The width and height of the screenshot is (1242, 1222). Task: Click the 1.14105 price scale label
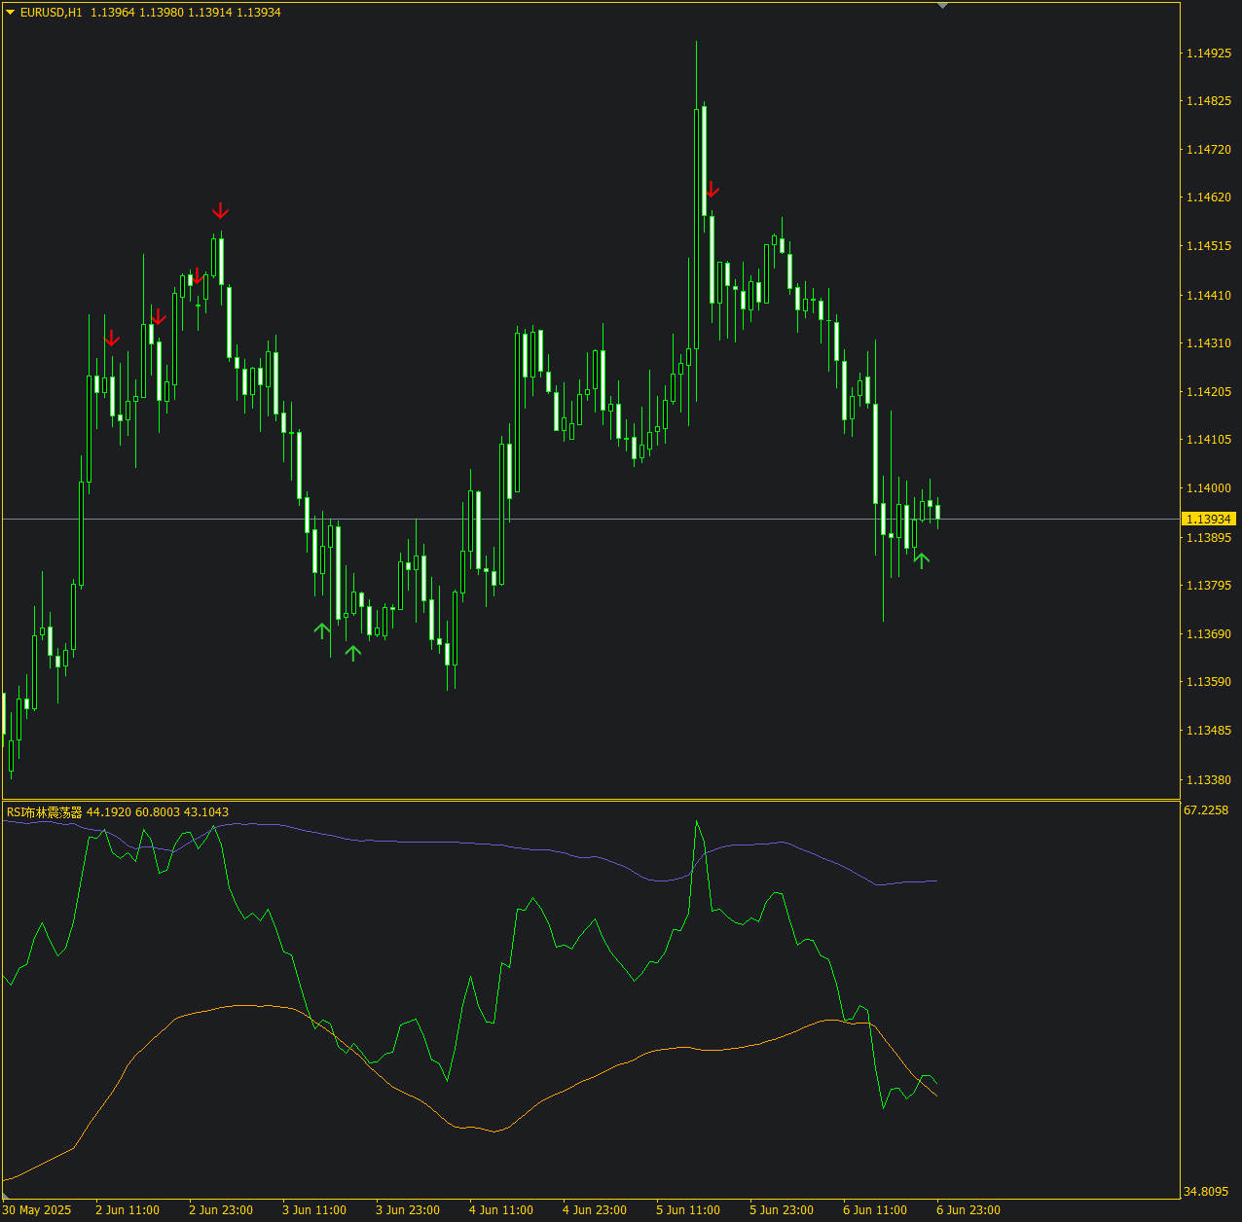pos(1208,440)
